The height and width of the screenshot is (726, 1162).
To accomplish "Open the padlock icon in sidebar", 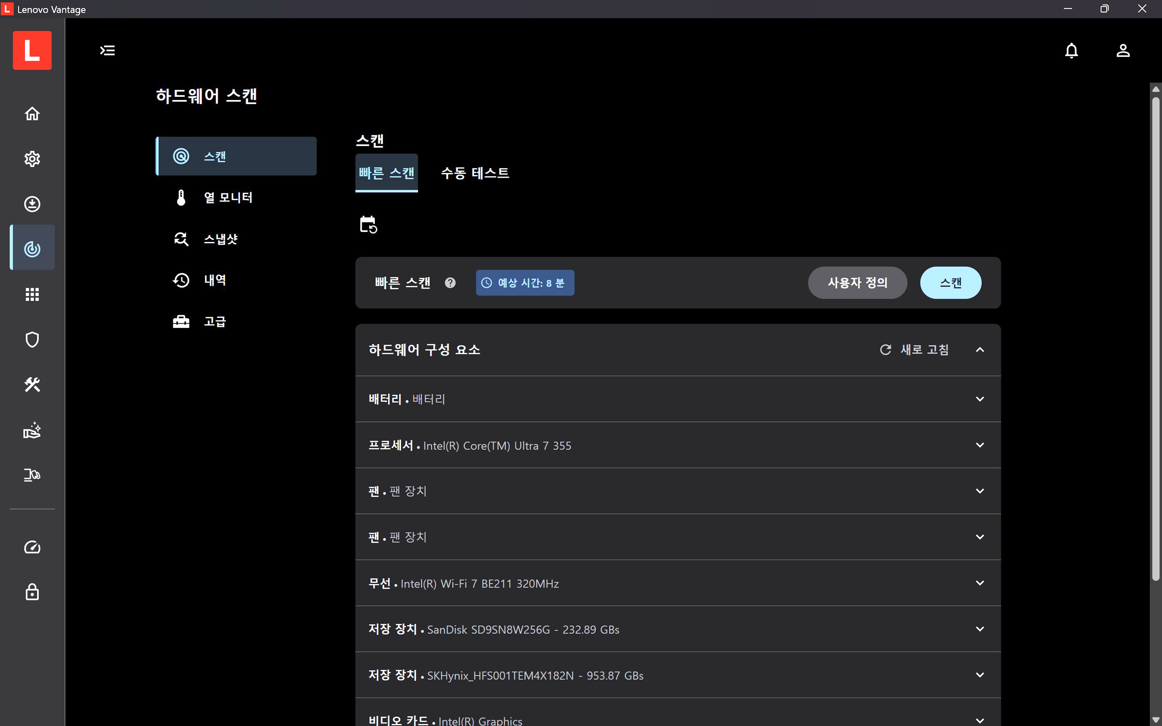I will 32,592.
